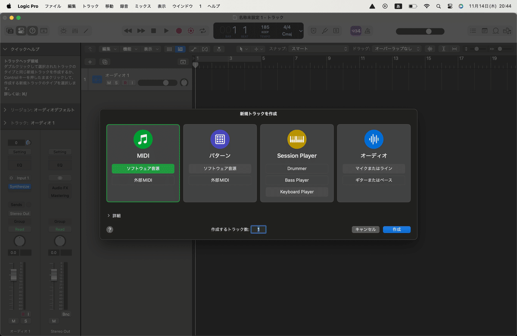517x336 pixels.
Task: Open the ヘルプ menu
Action: 214,6
